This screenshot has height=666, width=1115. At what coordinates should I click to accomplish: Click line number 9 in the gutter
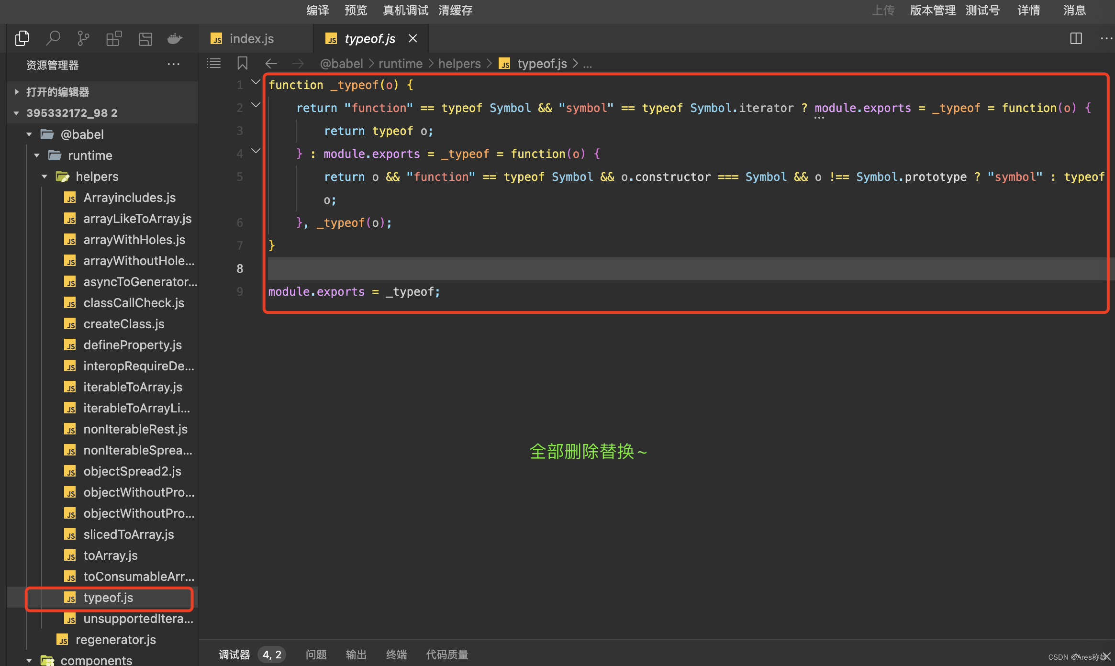click(x=240, y=291)
